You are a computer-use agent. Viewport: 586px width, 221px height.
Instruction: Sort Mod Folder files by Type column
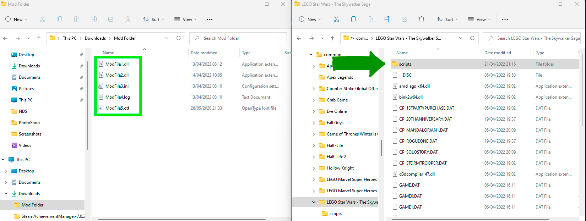pos(246,53)
